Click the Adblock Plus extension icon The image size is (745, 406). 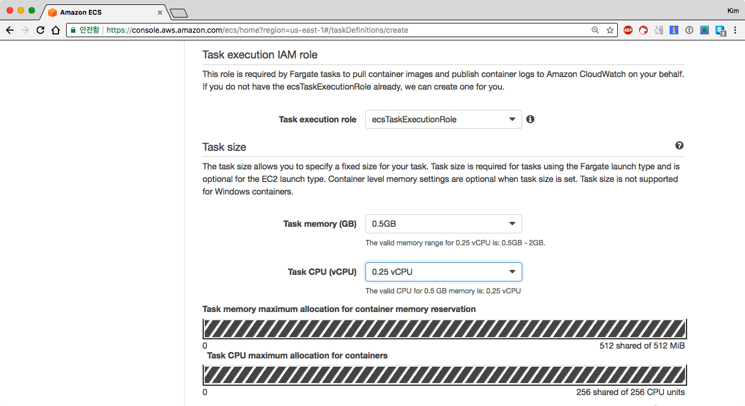(628, 30)
